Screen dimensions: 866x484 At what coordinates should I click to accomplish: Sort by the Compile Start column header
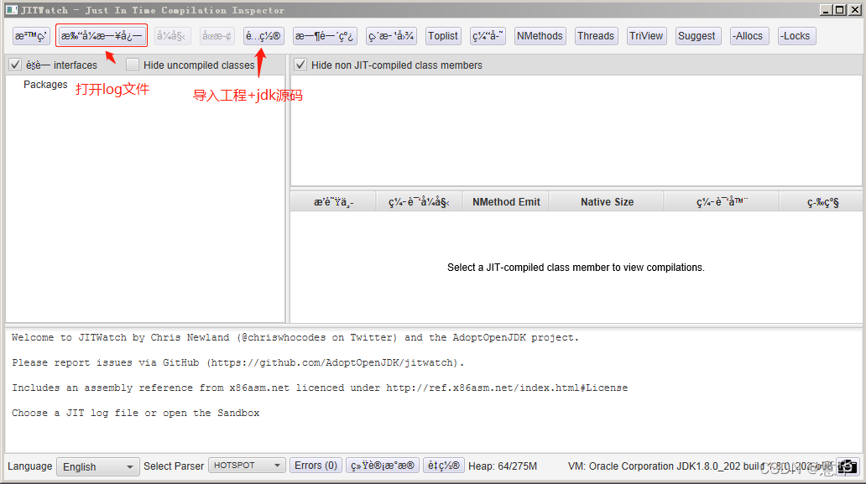420,202
